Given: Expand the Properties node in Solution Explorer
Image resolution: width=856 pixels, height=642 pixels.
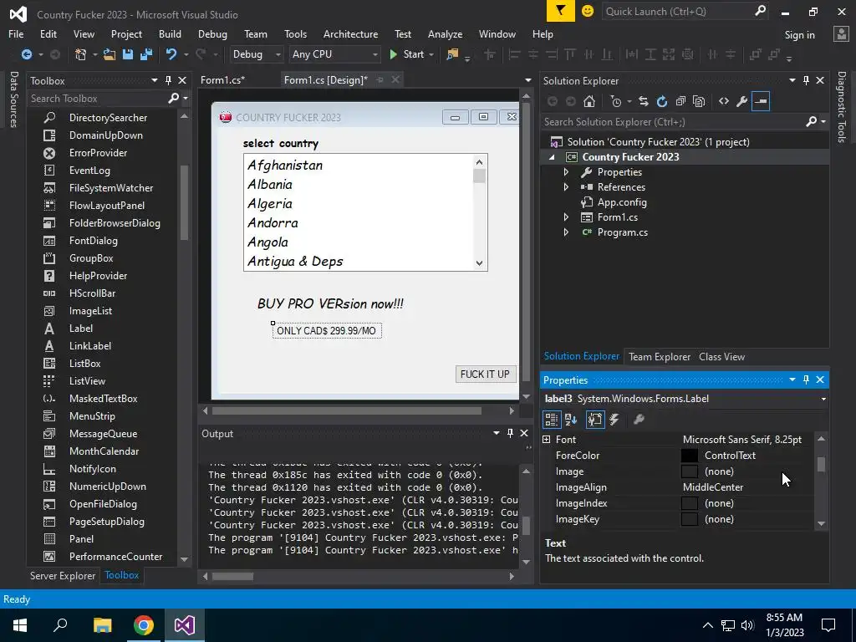Looking at the screenshot, I should click(566, 172).
